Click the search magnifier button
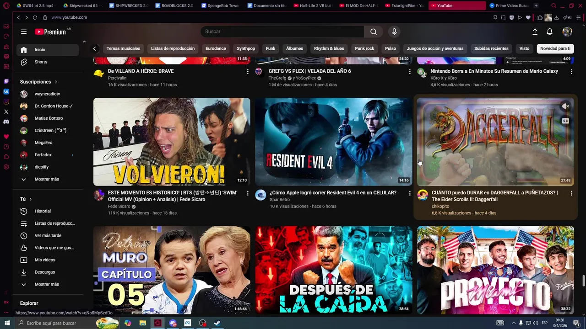Screen dimensions: 586x329 [374, 32]
